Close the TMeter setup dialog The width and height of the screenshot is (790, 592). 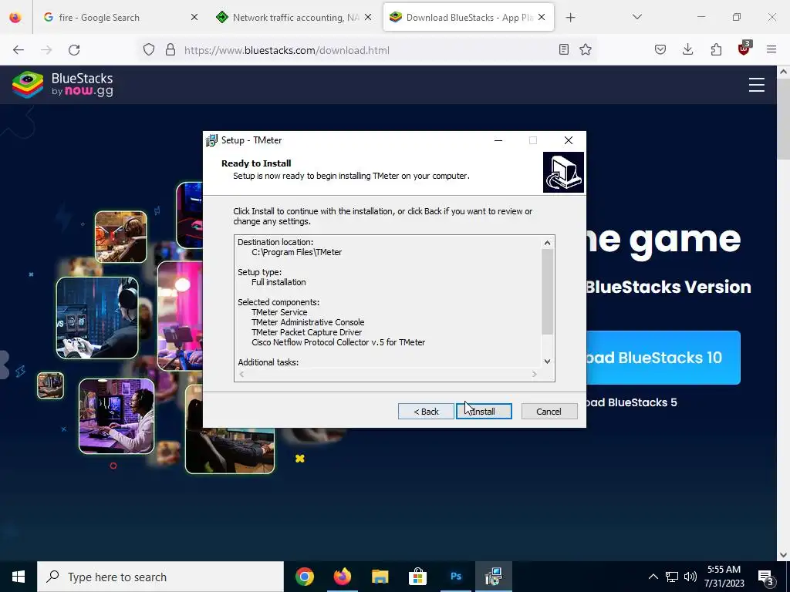(x=569, y=140)
